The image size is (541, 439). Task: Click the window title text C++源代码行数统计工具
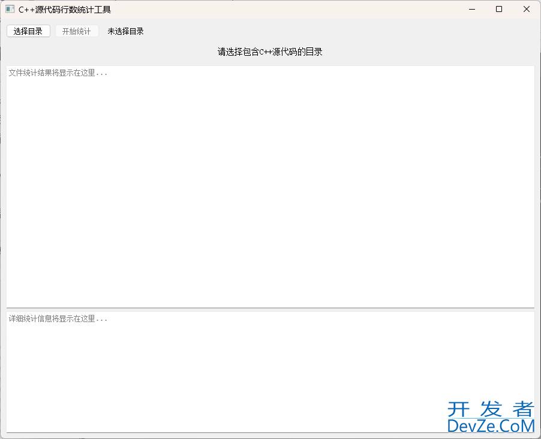pos(65,10)
